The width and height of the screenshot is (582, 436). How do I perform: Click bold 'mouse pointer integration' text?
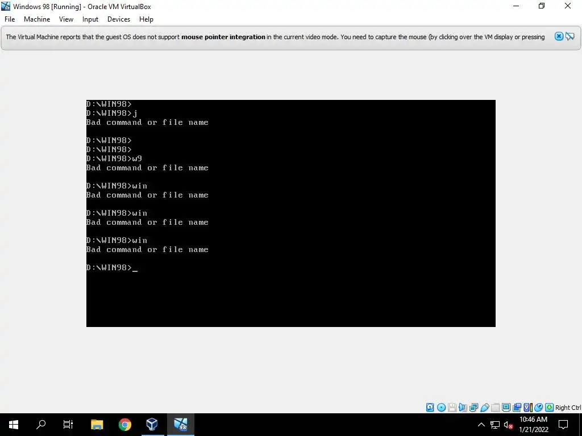click(223, 37)
